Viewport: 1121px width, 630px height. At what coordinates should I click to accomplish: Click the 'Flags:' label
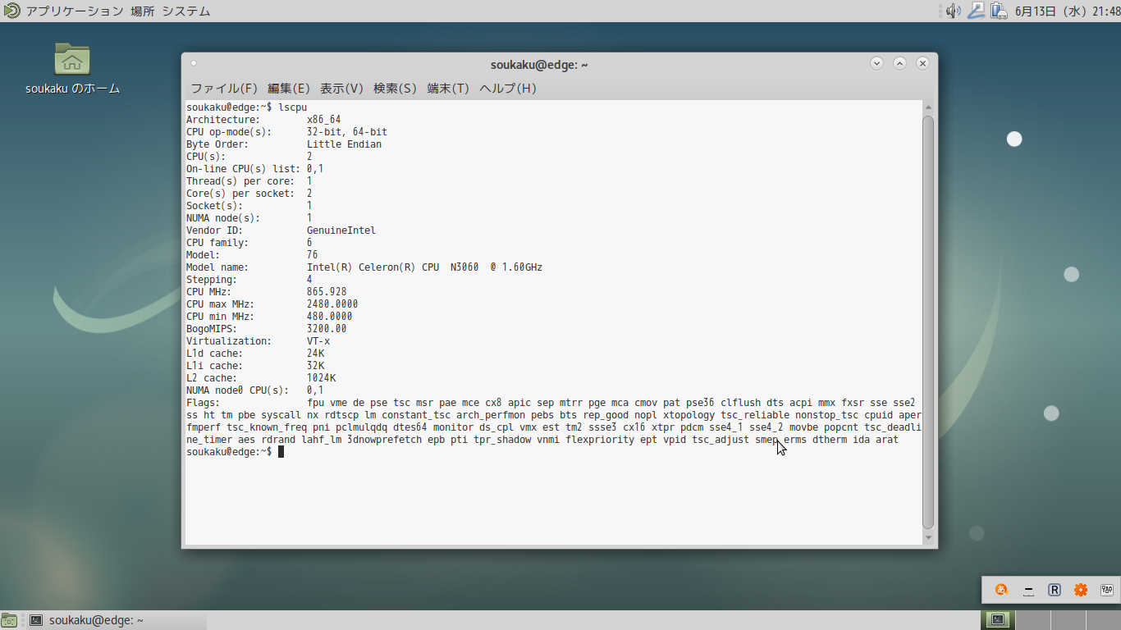pyautogui.click(x=203, y=403)
